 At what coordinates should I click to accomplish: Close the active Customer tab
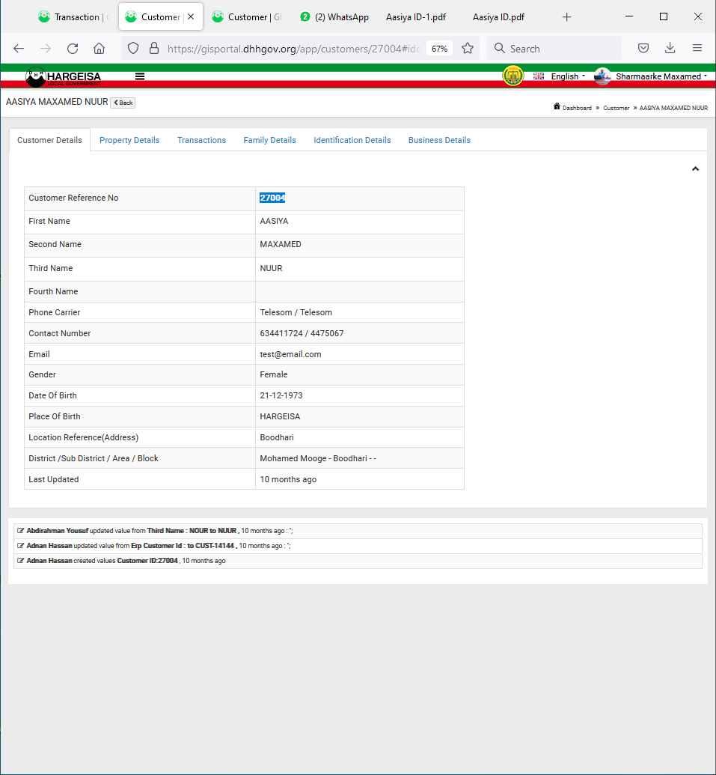tap(191, 16)
